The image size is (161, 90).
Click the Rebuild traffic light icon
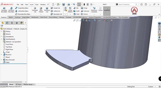[84, 4]
